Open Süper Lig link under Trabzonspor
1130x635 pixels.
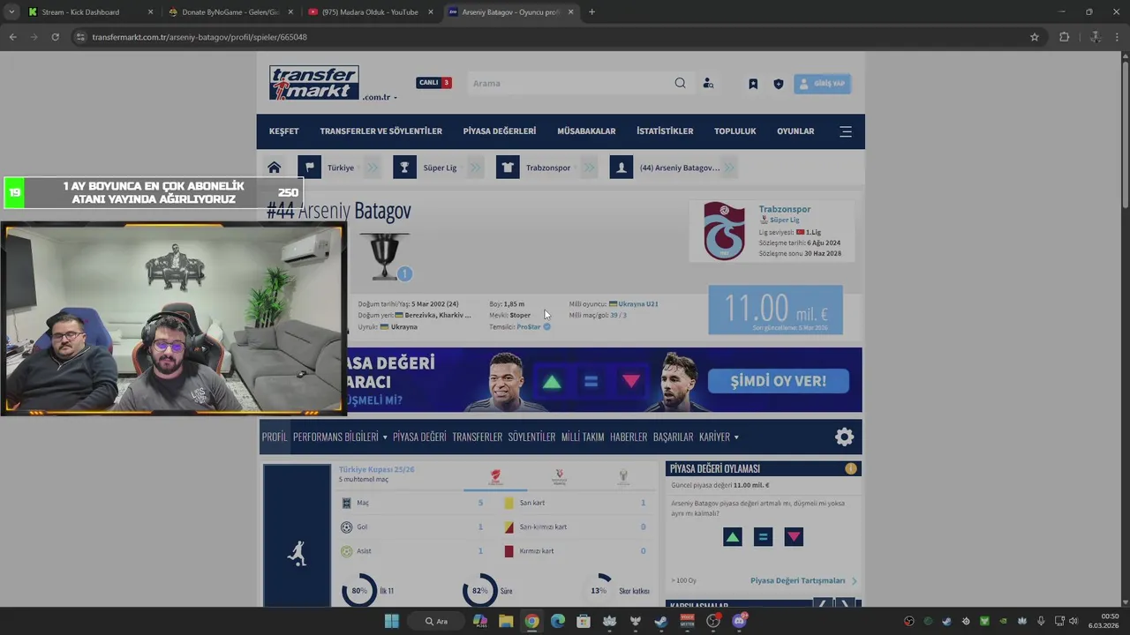click(x=784, y=220)
